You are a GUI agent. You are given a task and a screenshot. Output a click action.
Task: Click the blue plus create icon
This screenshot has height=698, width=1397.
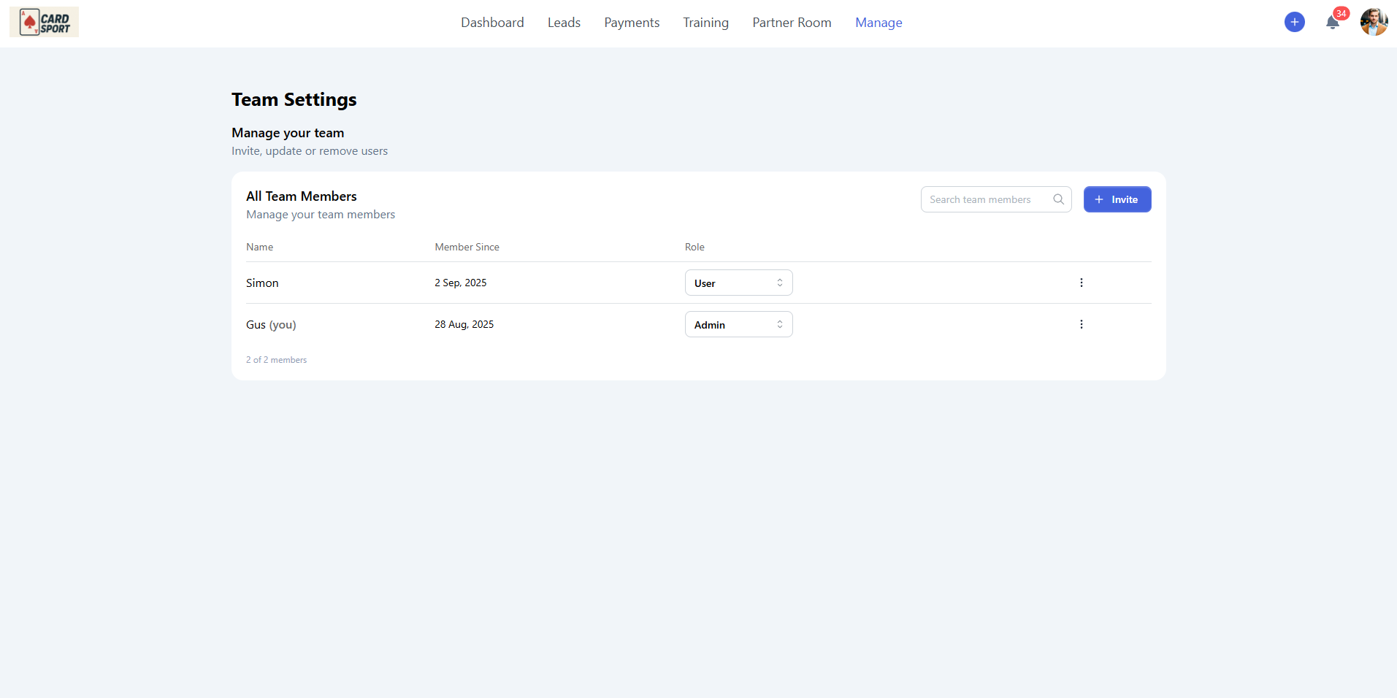click(x=1294, y=22)
